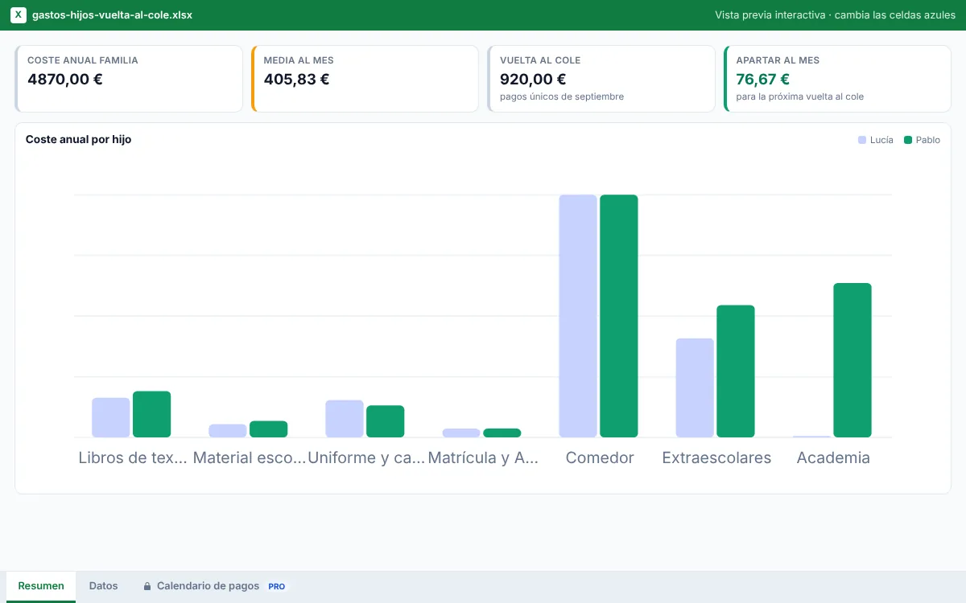Click the 'Lucía' legend label
The image size is (966, 603).
click(881, 140)
